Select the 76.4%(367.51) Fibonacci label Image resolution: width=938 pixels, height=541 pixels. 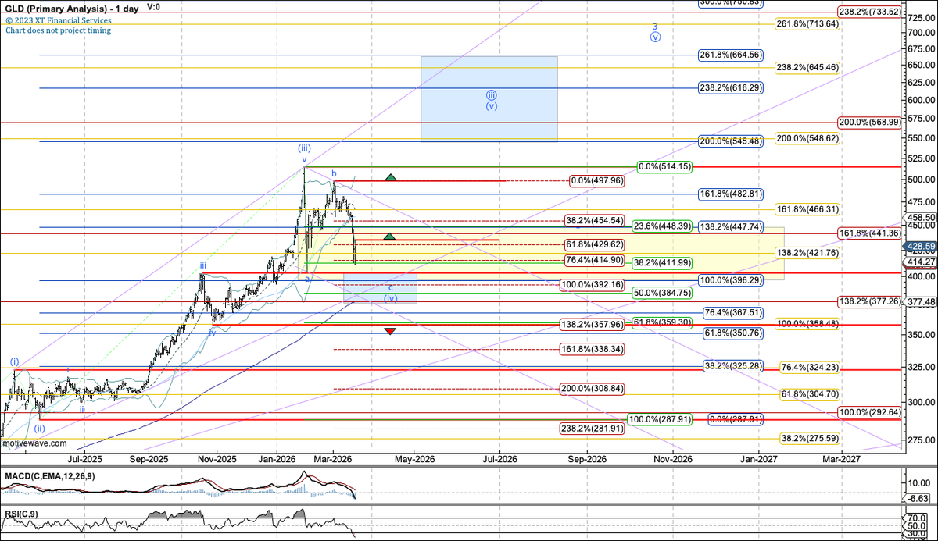[x=732, y=311]
